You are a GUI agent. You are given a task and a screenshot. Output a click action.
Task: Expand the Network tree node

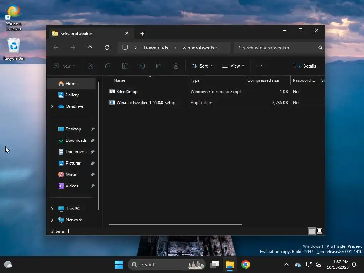coord(52,220)
